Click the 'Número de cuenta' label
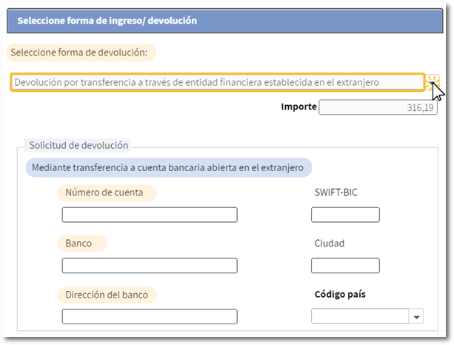Image resolution: width=454 pixels, height=345 pixels. point(107,192)
